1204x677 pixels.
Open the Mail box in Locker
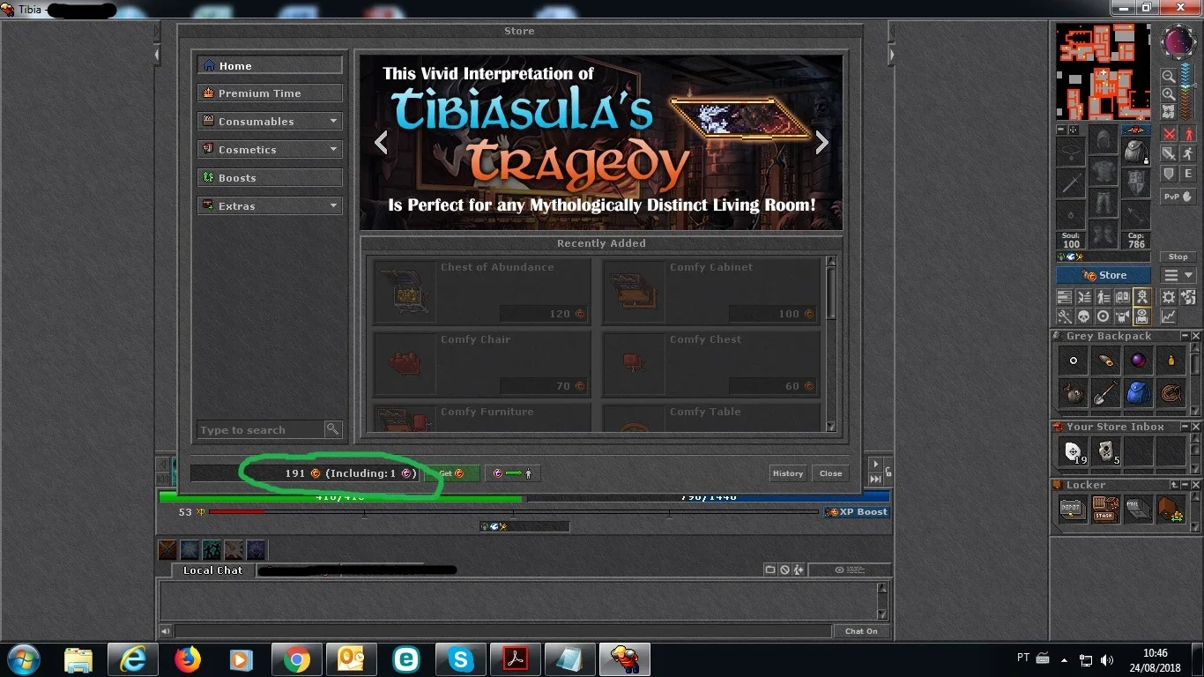[x=1138, y=509]
